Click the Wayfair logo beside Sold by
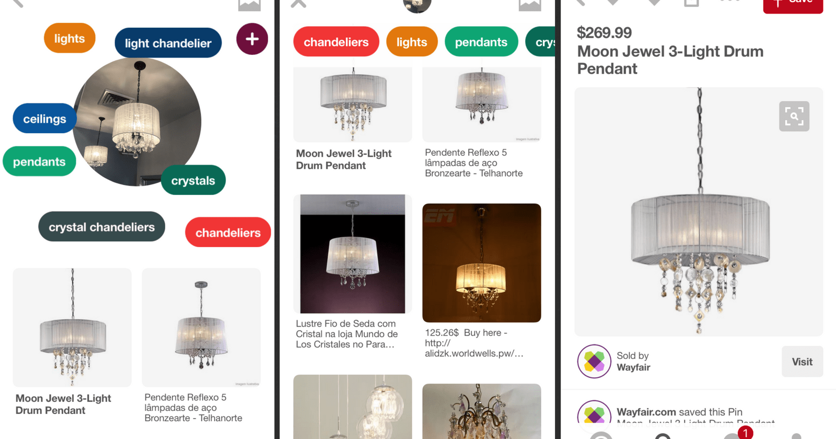This screenshot has height=439, width=836. [594, 361]
